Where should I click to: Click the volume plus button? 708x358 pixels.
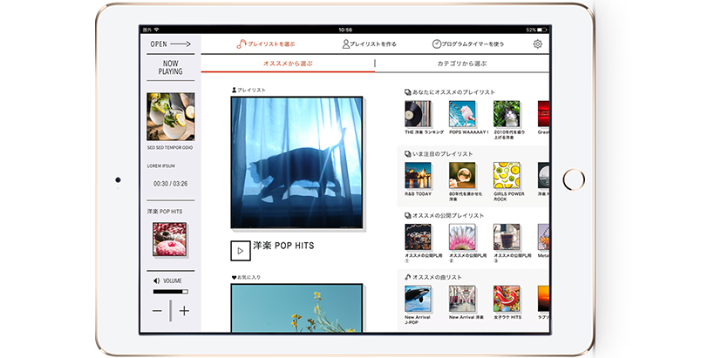click(184, 311)
